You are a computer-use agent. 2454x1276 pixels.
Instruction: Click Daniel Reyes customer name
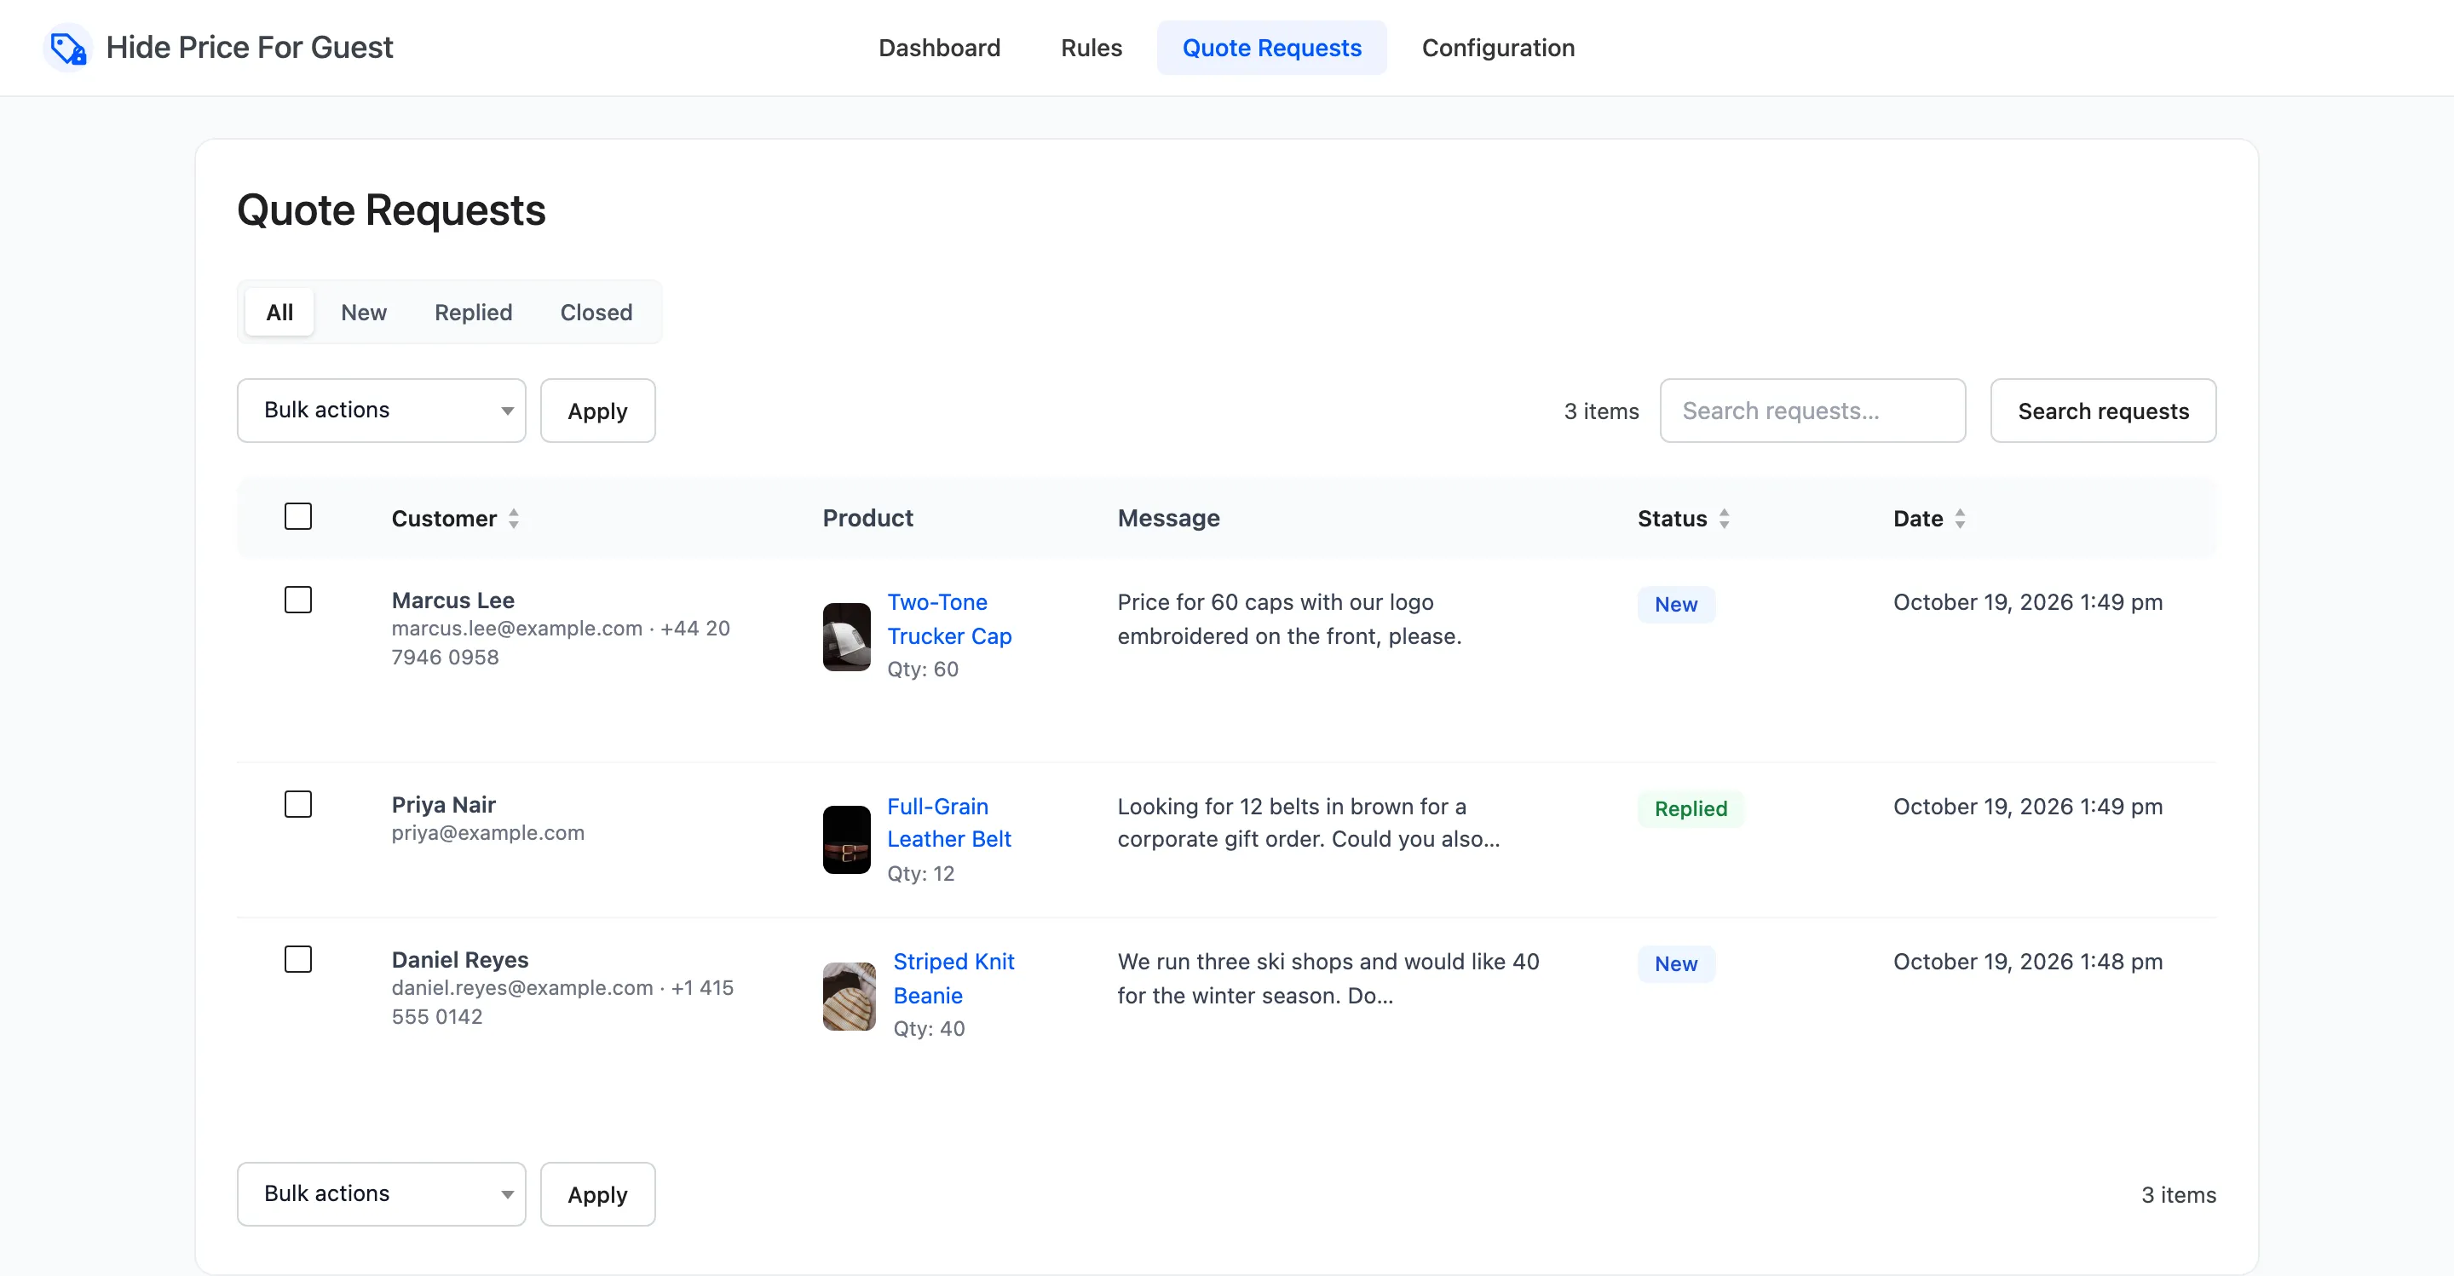pos(460,959)
